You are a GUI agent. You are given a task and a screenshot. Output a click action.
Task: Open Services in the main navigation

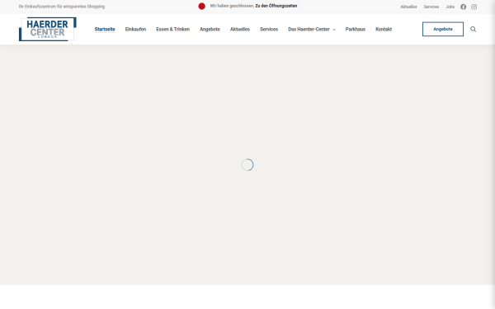click(x=269, y=29)
